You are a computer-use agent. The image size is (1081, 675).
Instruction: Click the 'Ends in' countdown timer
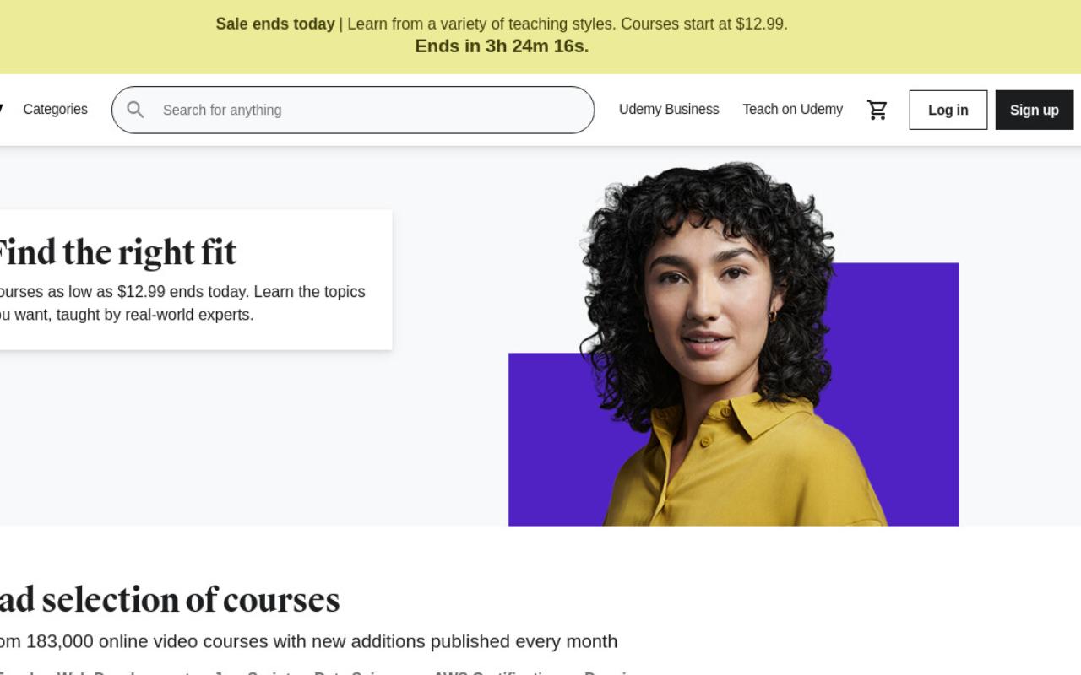[502, 46]
